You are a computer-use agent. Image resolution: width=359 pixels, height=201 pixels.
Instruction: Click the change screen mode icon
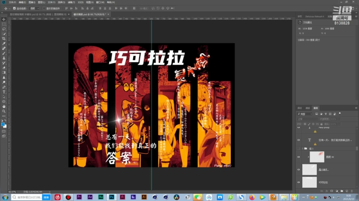pos(4,136)
